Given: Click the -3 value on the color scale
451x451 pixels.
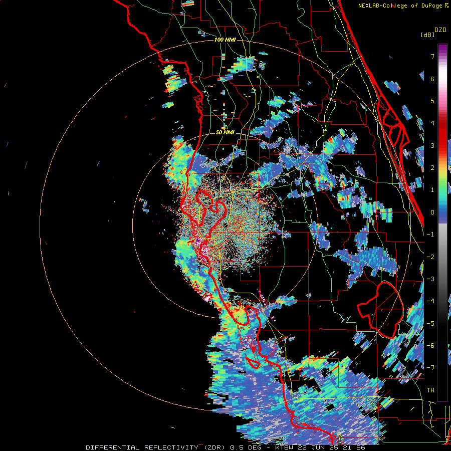Looking at the screenshot, I should [430, 279].
